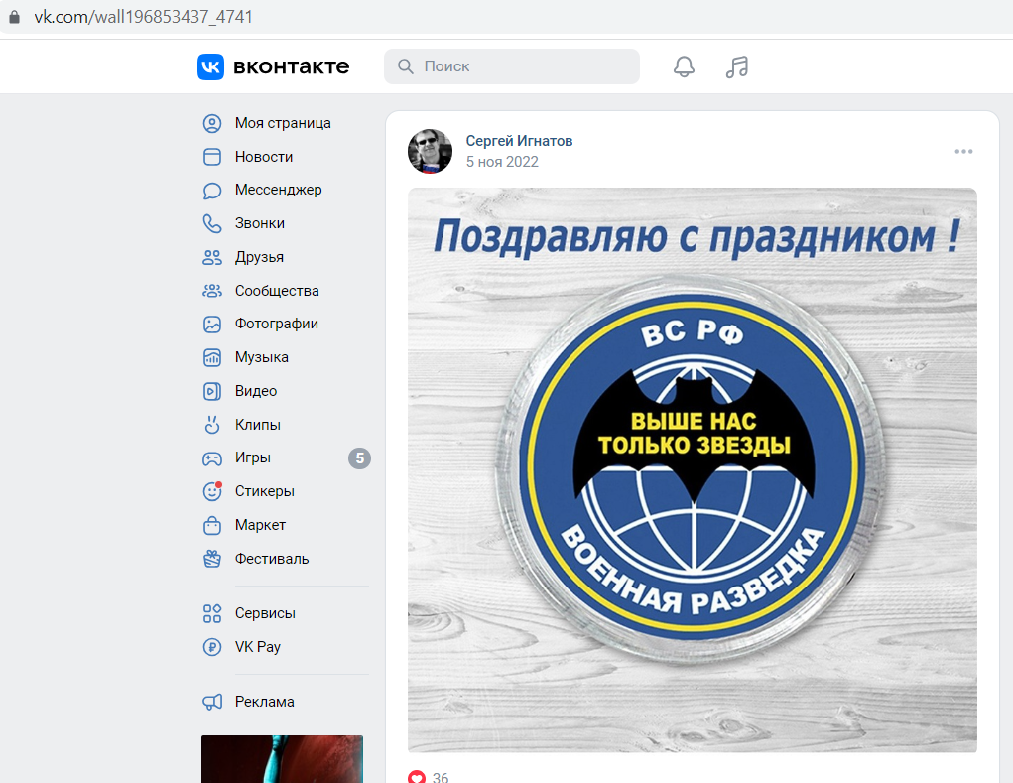Click the Мессенджер chat bubble icon
The height and width of the screenshot is (783, 1013).
212,191
